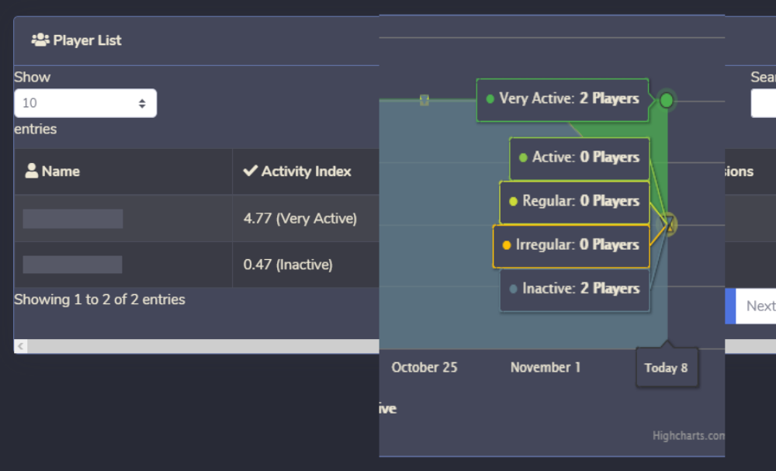Toggle the 'Irregular: 0 Players' series
This screenshot has width=776, height=471.
[x=571, y=244]
